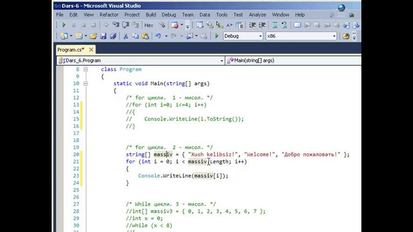Click the Increase Line Indent icon

[x=262, y=25]
